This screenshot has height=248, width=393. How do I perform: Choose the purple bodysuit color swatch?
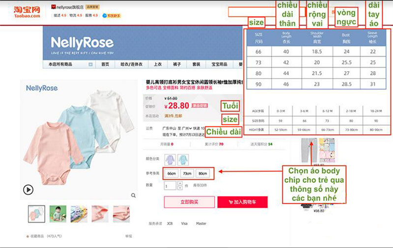[x=170, y=160]
